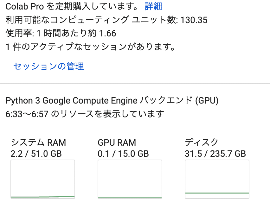Open the システム RAM usage graph
Screen dimensions: 270x209
point(43,179)
